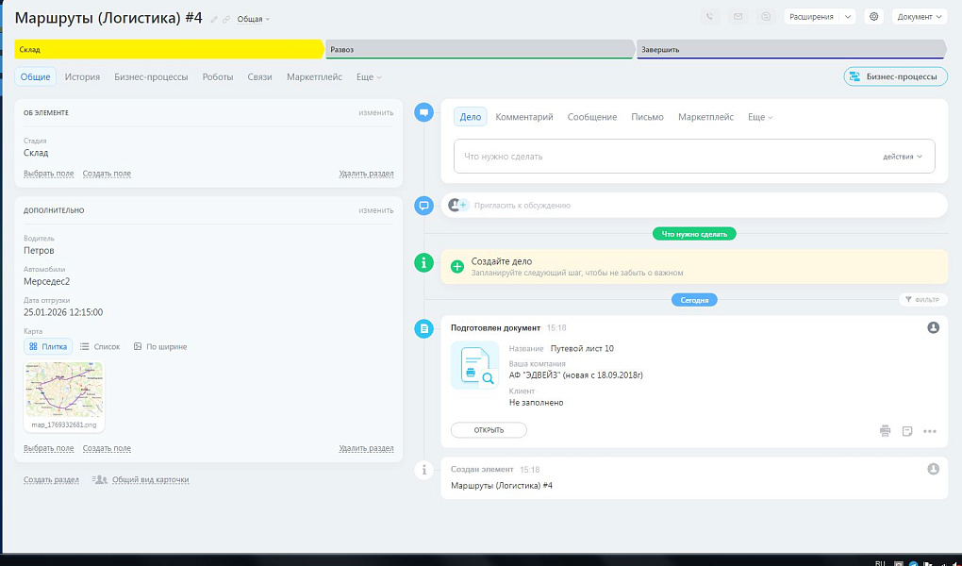Click green plus icon next to Создайте дело
The height and width of the screenshot is (566, 962).
(x=457, y=267)
